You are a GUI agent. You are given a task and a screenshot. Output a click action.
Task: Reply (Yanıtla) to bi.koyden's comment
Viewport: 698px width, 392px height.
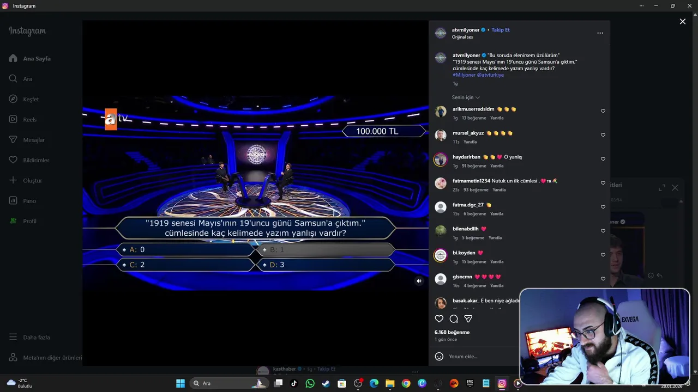tap(497, 262)
